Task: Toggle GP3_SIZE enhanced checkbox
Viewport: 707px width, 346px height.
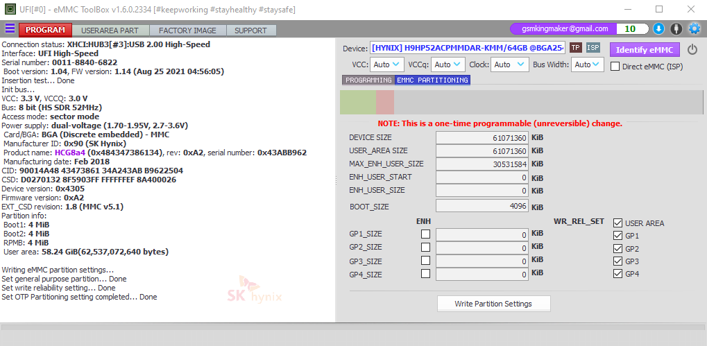Action: coord(425,261)
